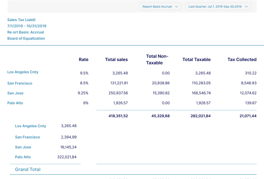Image resolution: width=264 pixels, height=179 pixels.
Task: Click the 7/1/2019 - 10/31/2019 date range text
Action: tap(26, 26)
